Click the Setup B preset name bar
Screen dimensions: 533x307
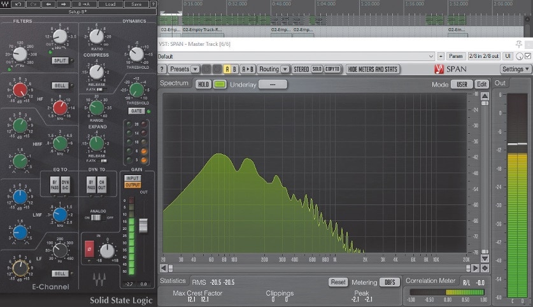click(78, 12)
